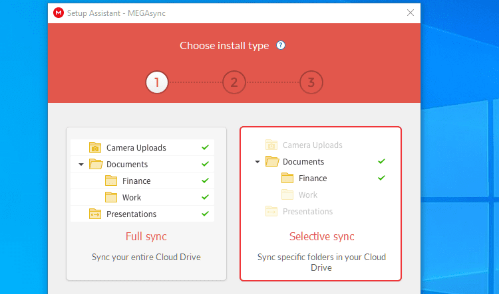Click Presentations folder icon in Full sync
This screenshot has width=499, height=294.
pos(95,214)
